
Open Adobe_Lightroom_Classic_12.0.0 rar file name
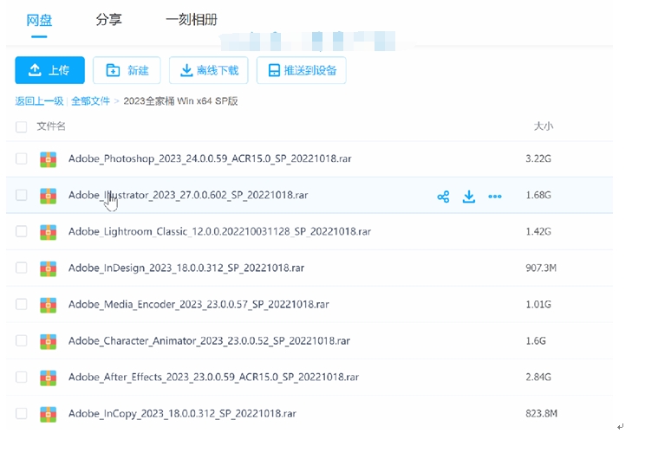point(219,231)
